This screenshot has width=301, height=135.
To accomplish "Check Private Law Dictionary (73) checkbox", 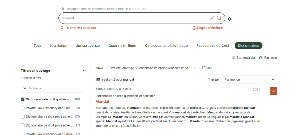I will pos(23,108).
